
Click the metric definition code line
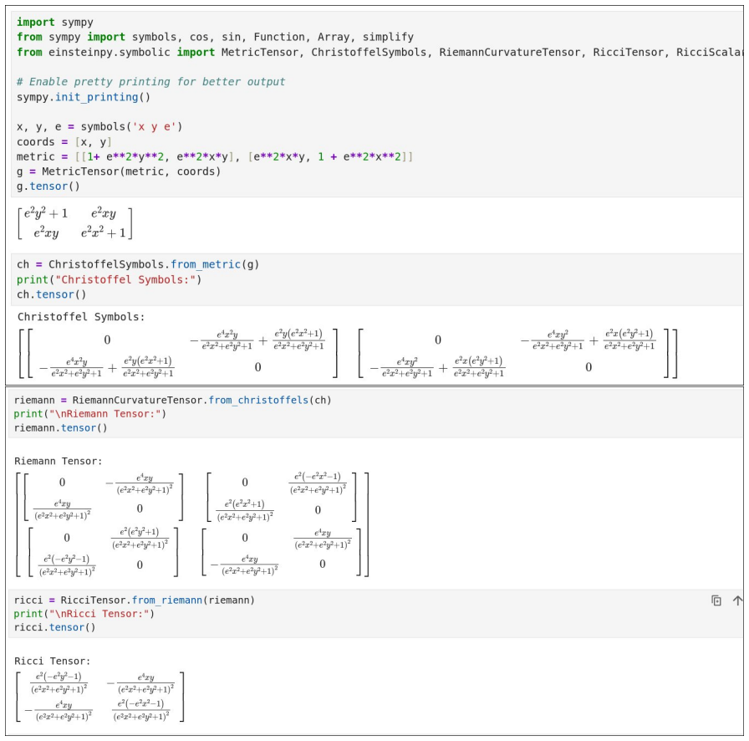[215, 156]
